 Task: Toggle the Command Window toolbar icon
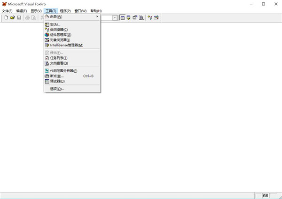point(122,18)
